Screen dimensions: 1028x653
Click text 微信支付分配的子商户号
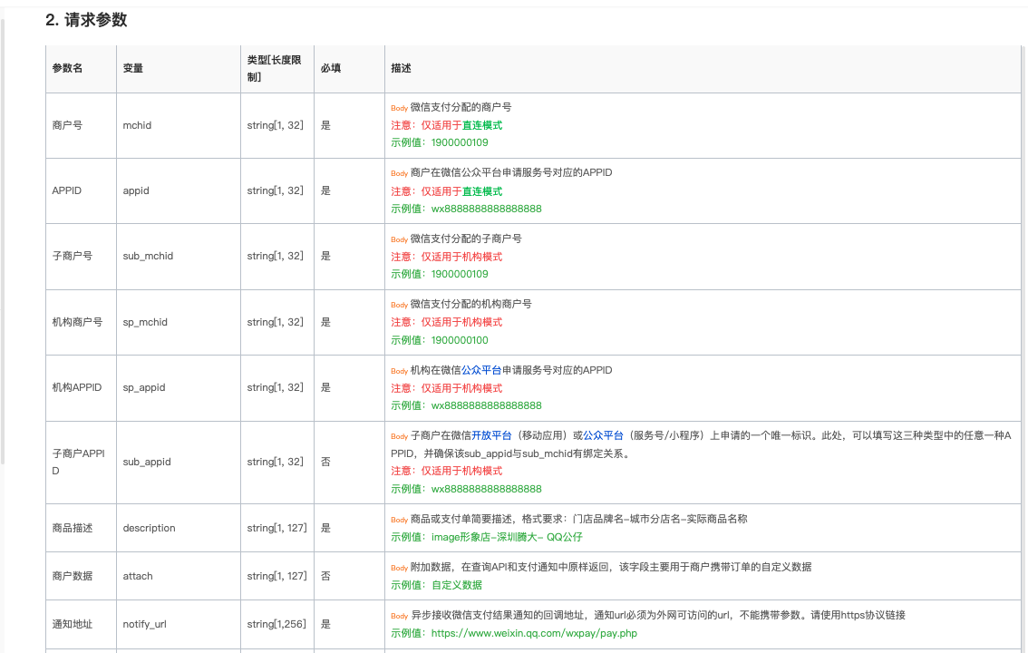(466, 239)
